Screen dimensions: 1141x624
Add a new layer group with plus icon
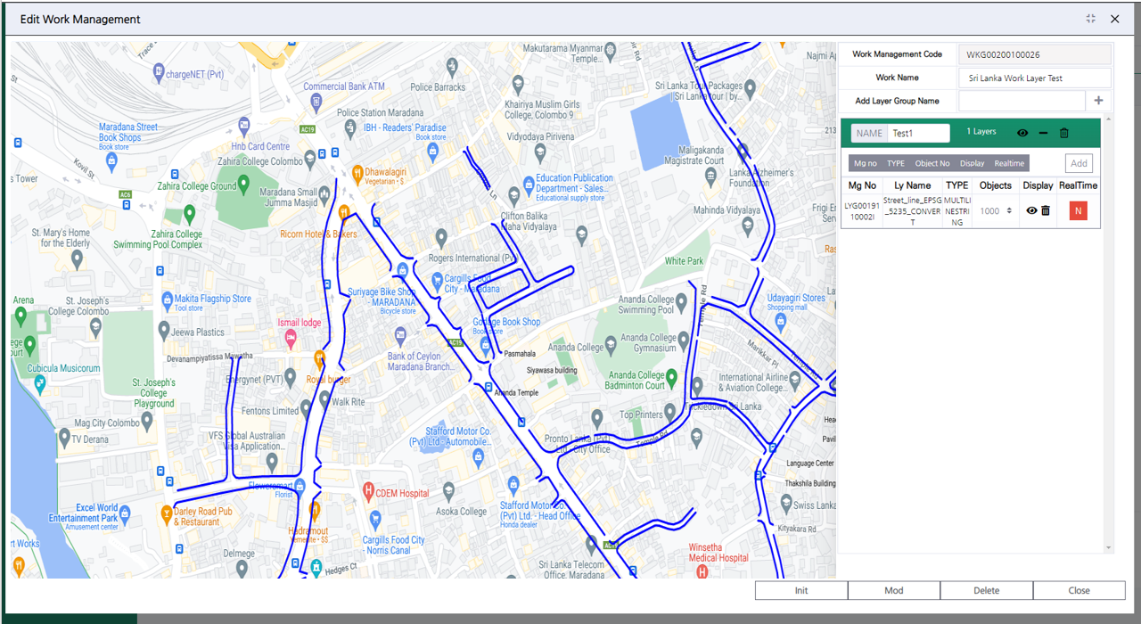click(x=1098, y=101)
